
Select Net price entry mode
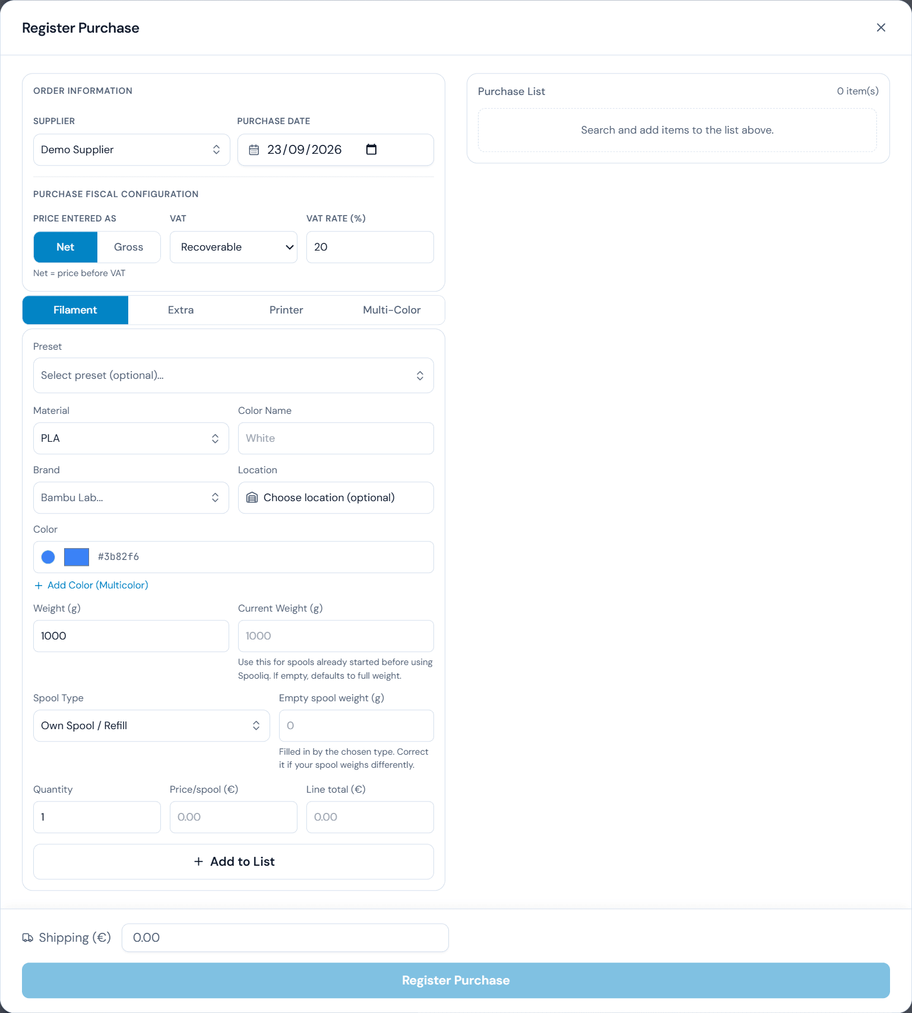point(65,247)
